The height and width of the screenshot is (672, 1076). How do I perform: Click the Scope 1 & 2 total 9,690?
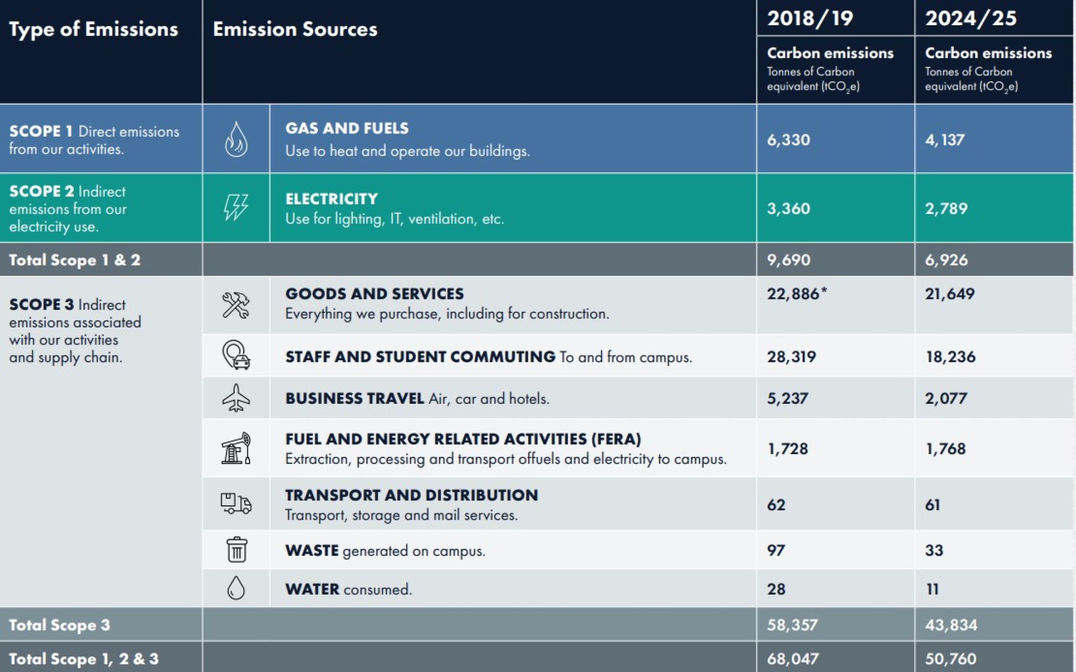pyautogui.click(x=788, y=260)
